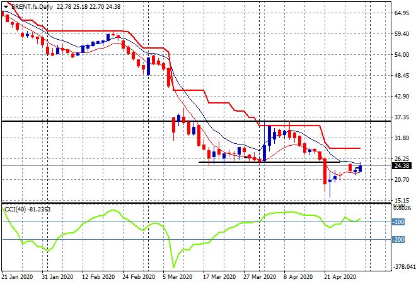Click the 26.25 price scale label
The width and height of the screenshot is (416, 284).
tap(402, 159)
